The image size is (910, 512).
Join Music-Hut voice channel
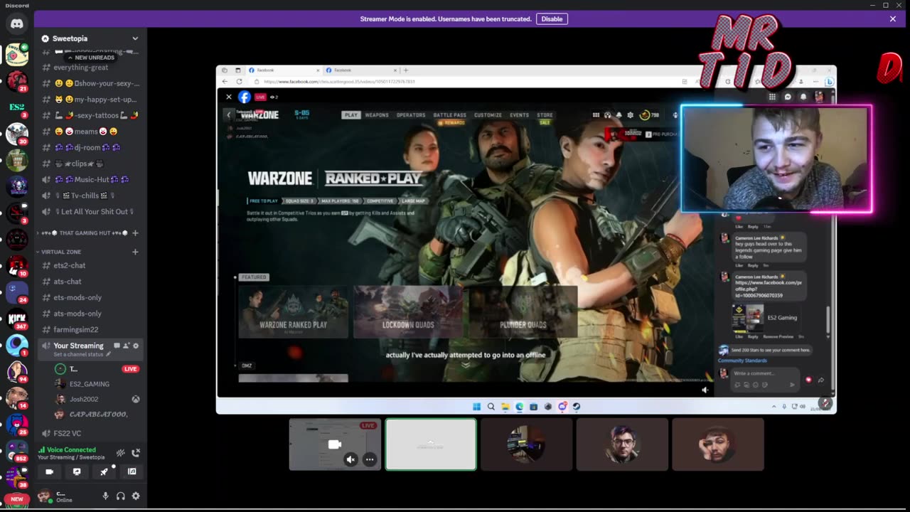(90, 179)
